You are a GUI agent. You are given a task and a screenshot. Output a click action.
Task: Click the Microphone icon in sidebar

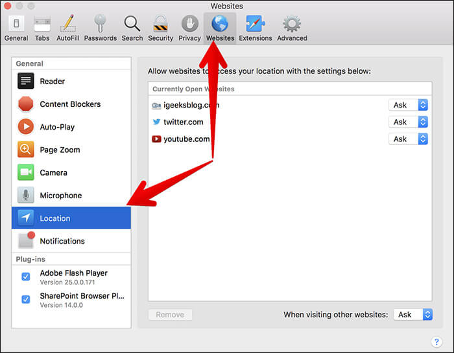click(x=25, y=195)
